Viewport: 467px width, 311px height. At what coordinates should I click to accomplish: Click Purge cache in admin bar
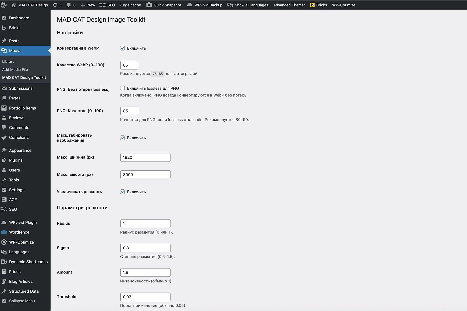coord(130,5)
